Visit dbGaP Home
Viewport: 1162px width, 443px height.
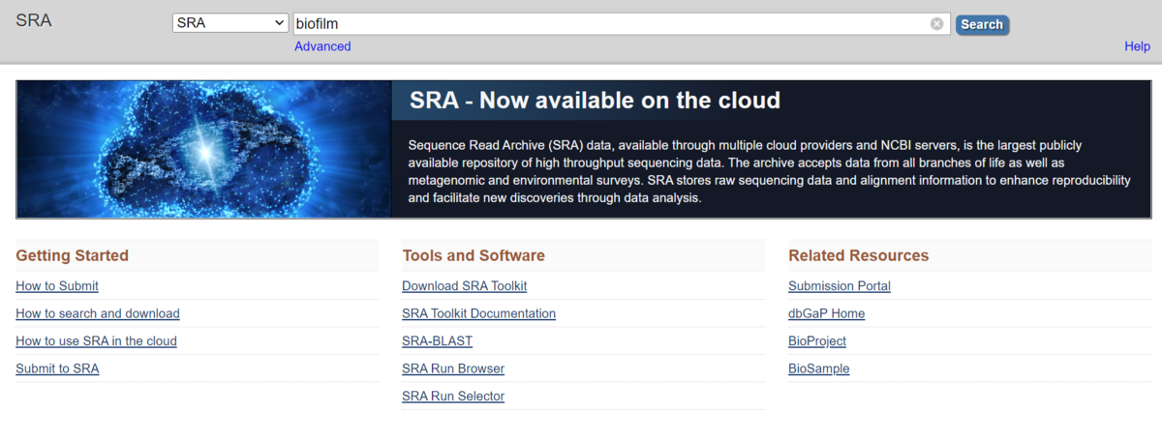tap(826, 313)
